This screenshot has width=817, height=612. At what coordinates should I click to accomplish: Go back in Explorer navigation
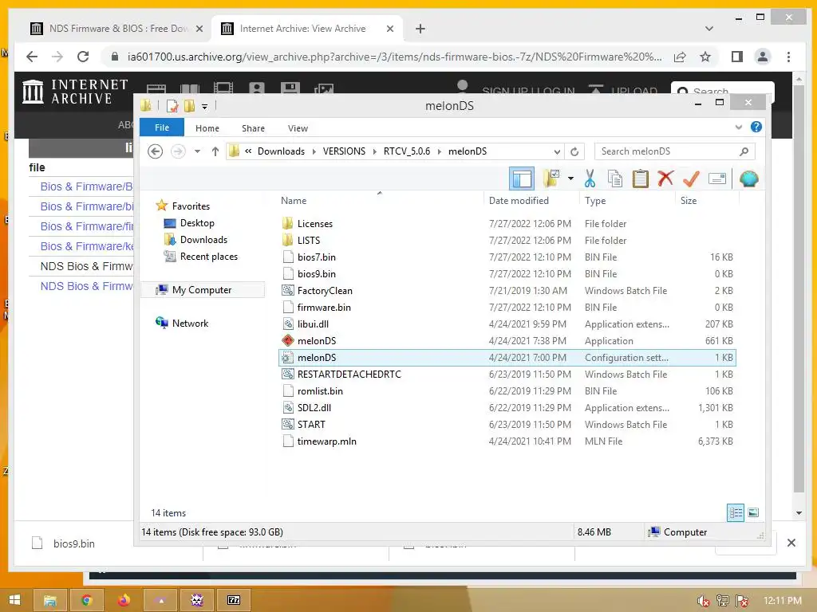coord(156,151)
